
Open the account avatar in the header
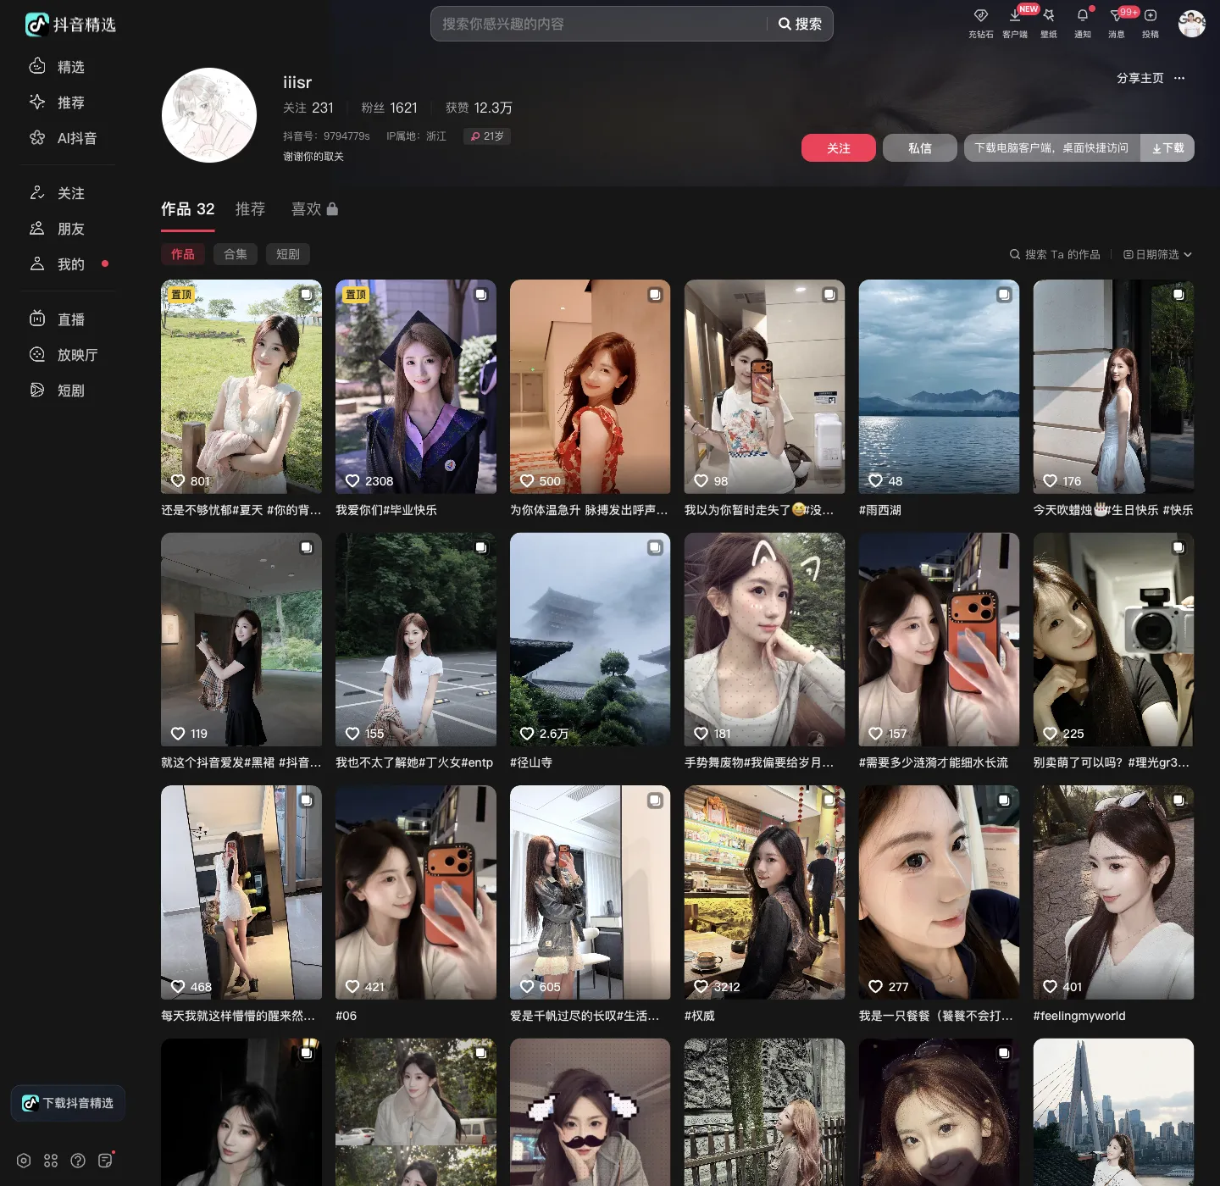click(1191, 24)
